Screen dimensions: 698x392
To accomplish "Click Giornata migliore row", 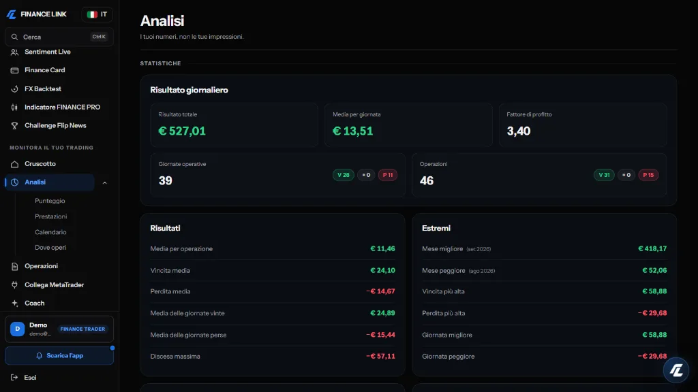I will [544, 335].
